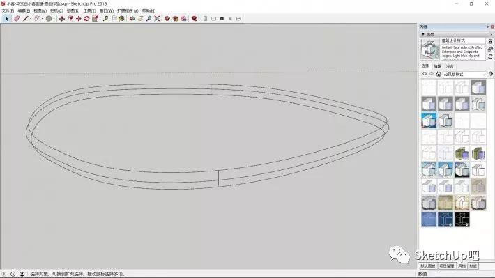The width and height of the screenshot is (495, 278).
Task: Click the Paint Bucket tool
Action: click(121, 19)
